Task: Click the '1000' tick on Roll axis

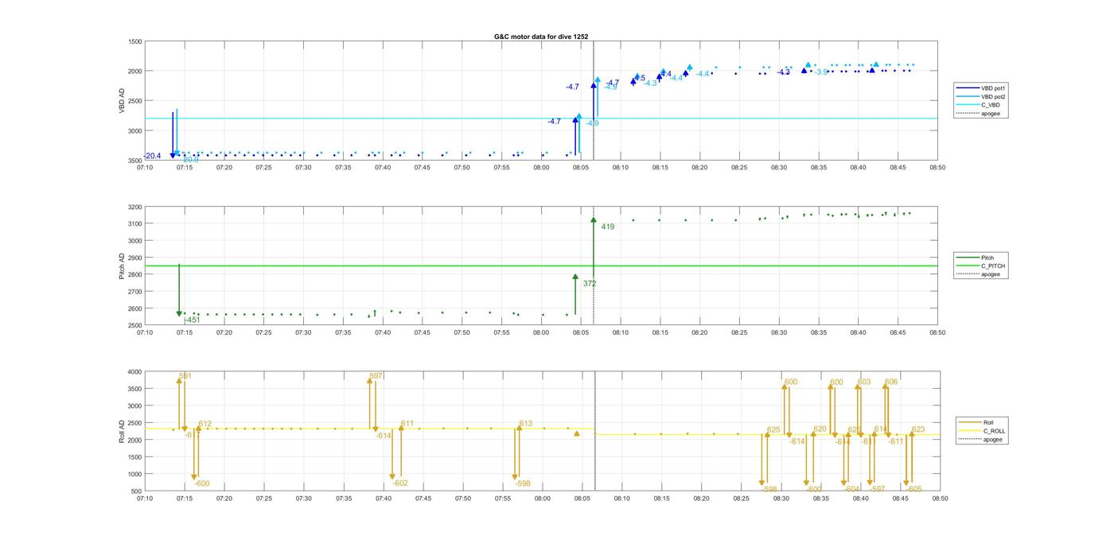Action: [x=134, y=474]
